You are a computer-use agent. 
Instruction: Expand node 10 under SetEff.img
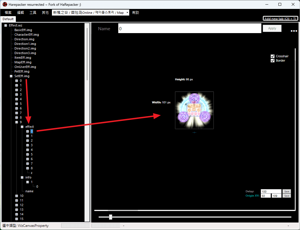tap(17, 196)
